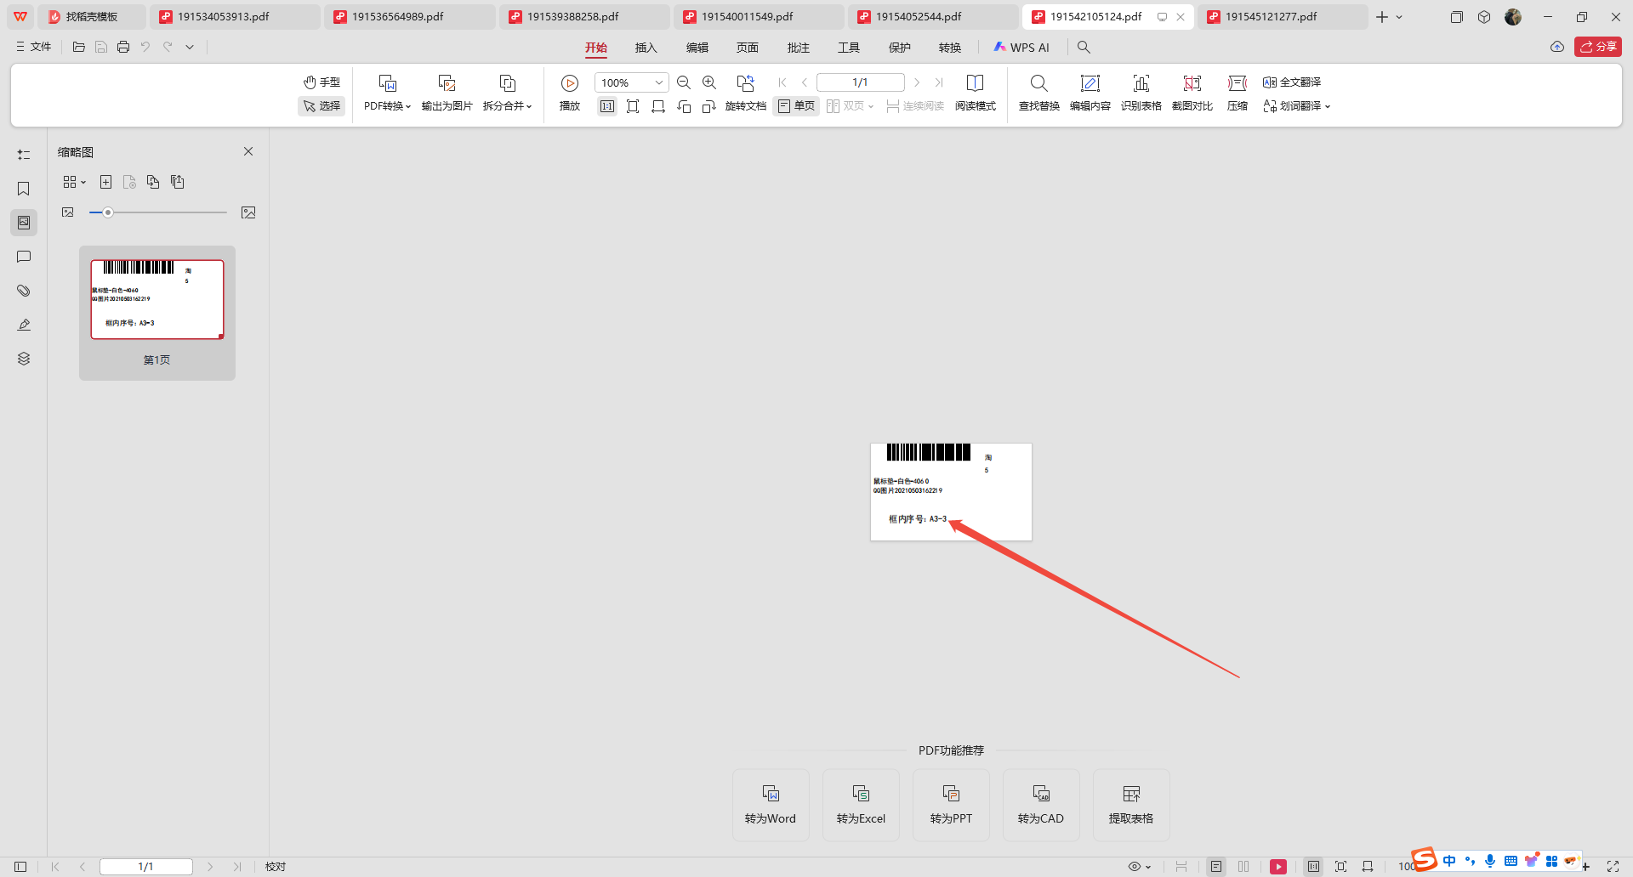This screenshot has height=877, width=1633.
Task: Adjust the thumbnail size slider handle
Action: click(108, 212)
